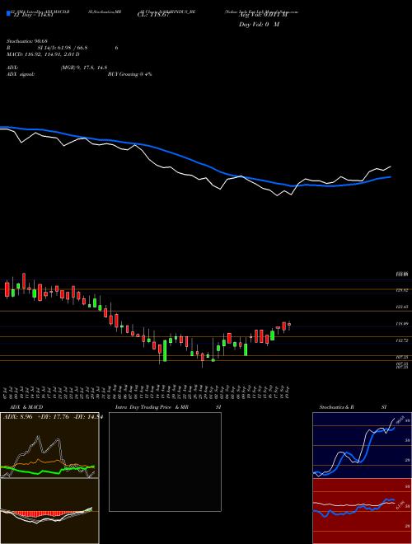
Task: Click the '(MGR) 9, 17.8, 14.8' ADX values
Action: [83, 68]
